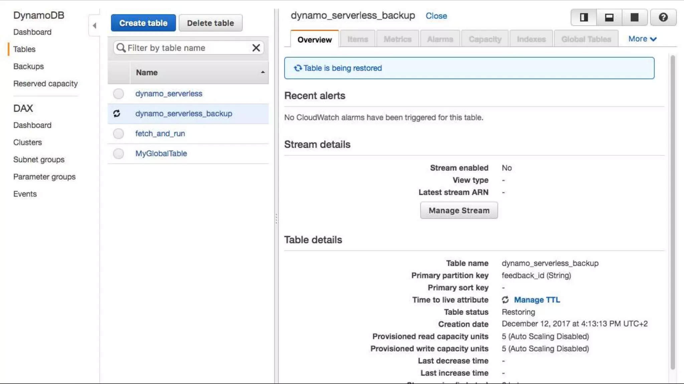Open the Overview tab
684x384 pixels.
(x=314, y=40)
